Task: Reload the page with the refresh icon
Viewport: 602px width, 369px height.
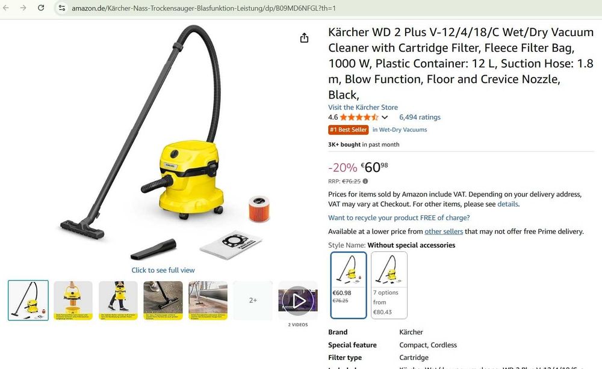Action: [41, 8]
